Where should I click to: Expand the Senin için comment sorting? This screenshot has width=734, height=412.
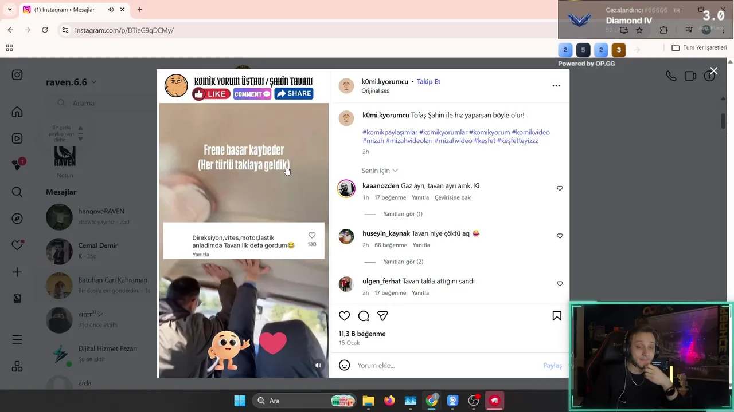point(379,171)
